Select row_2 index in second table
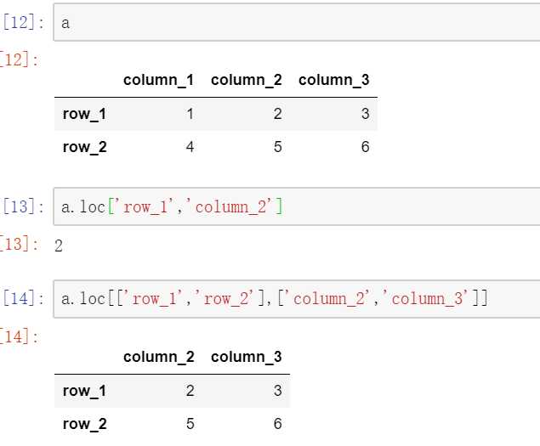Screen dimensions: 540x446 coord(85,424)
